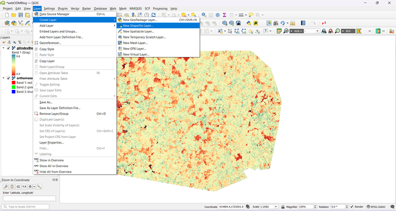
Task: Click the Open Project folder icon
Action: (14, 15)
